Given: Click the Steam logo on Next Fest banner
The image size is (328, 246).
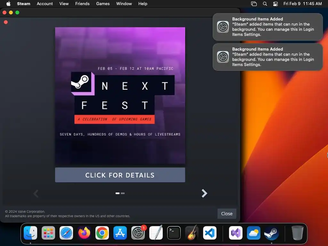Looking at the screenshot, I should [x=81, y=82].
